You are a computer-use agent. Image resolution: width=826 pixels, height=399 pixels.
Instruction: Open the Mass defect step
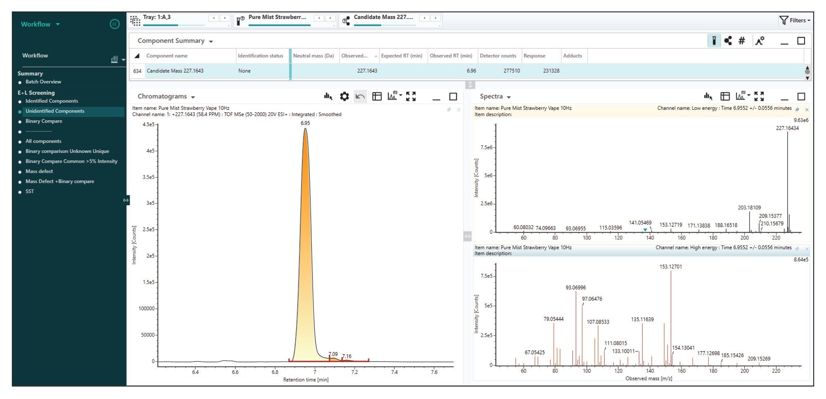coord(39,171)
